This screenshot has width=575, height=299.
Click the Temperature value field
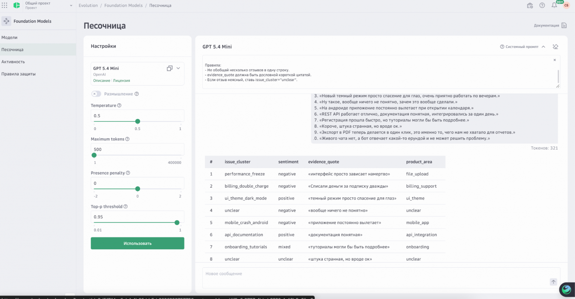[137, 115]
